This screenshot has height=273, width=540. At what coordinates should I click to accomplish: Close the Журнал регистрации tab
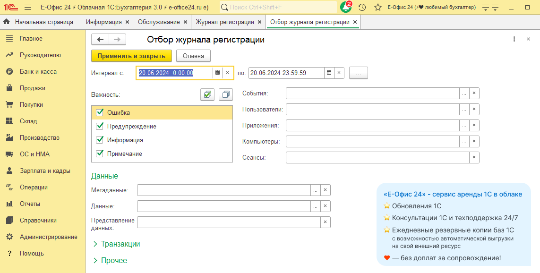coord(260,22)
